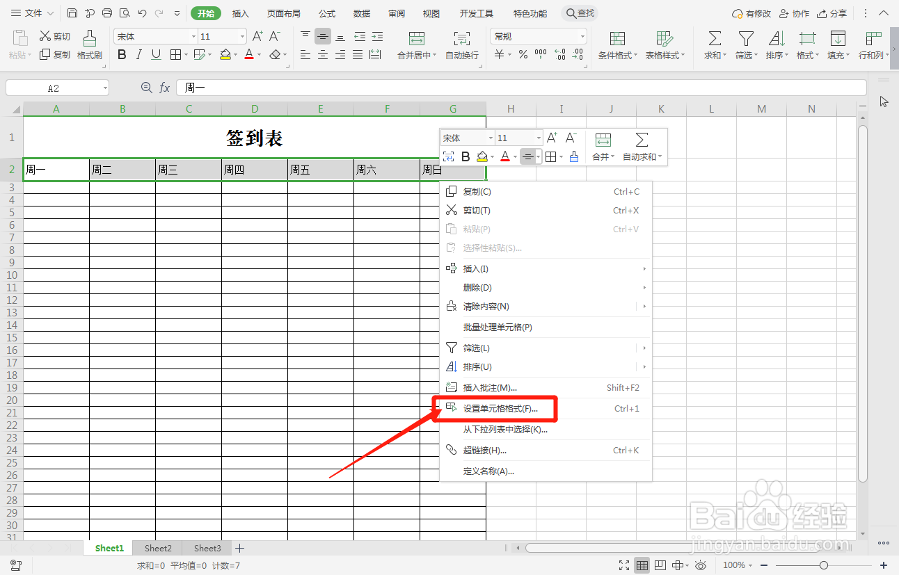Click the Print icon in quick access toolbar
899x575 pixels.
[x=107, y=13]
